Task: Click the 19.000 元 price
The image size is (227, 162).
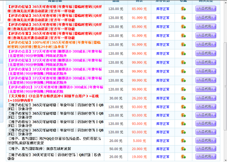Action: pos(139,157)
